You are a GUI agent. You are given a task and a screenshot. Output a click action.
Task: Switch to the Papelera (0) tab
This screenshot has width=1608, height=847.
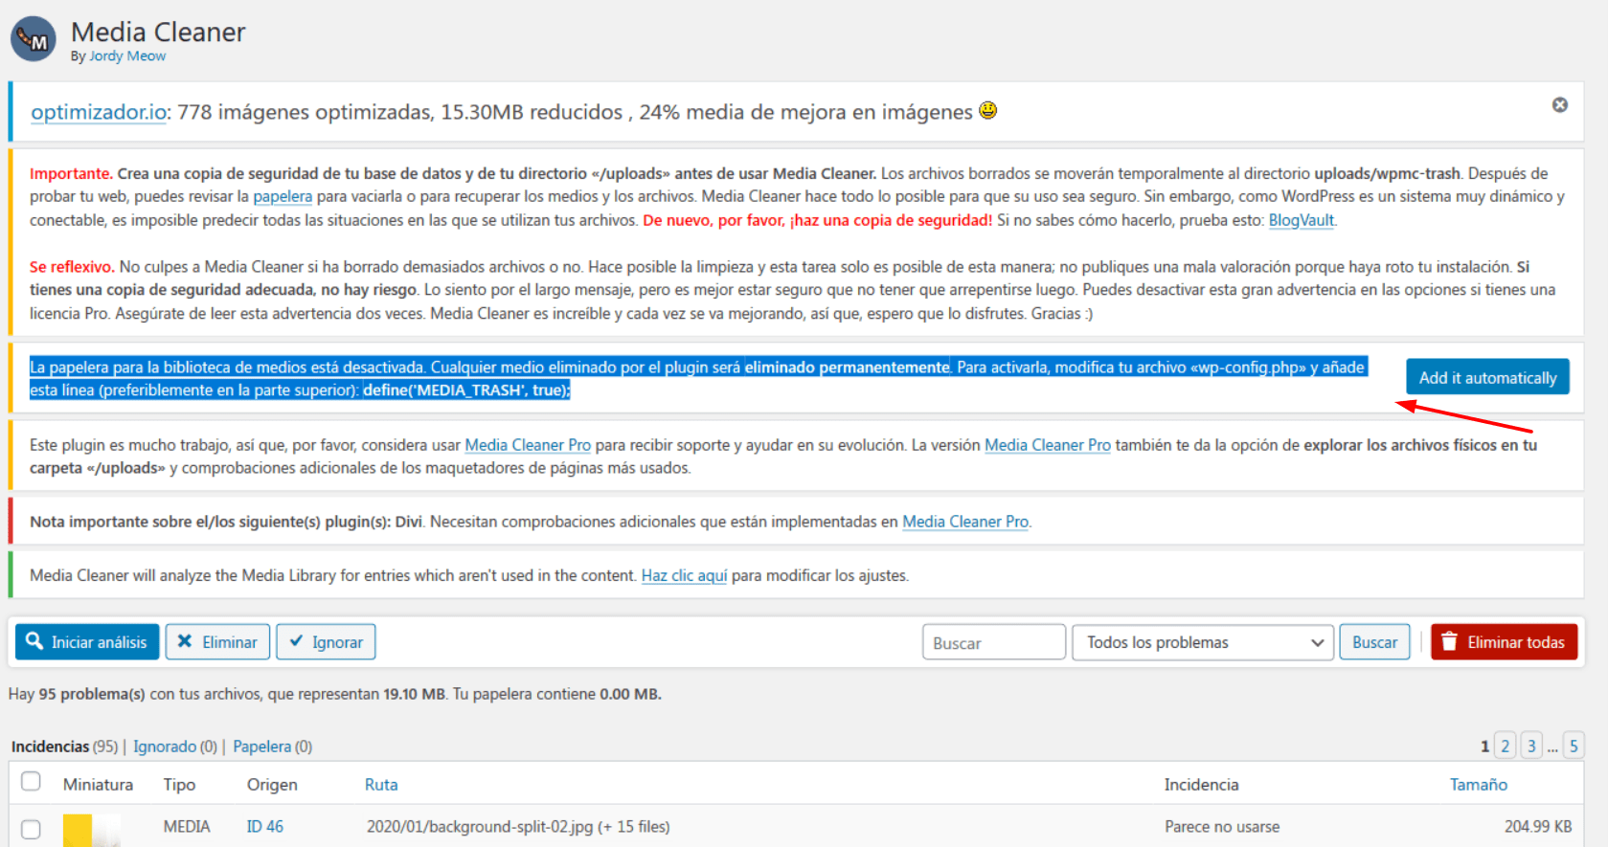pyautogui.click(x=273, y=747)
